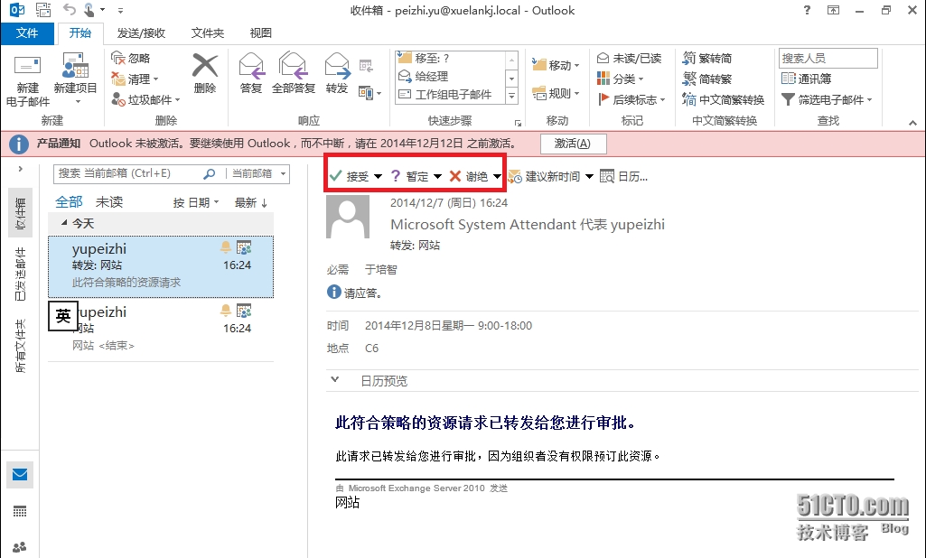Click Propose New Time (建议新时间)
This screenshot has height=558, width=926.
(x=546, y=176)
